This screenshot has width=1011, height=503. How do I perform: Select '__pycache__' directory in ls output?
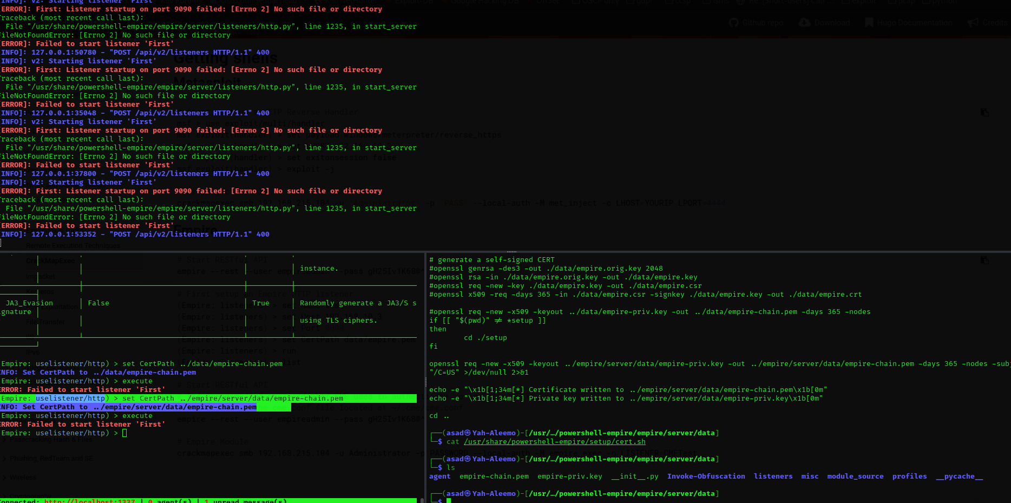[x=960, y=476]
